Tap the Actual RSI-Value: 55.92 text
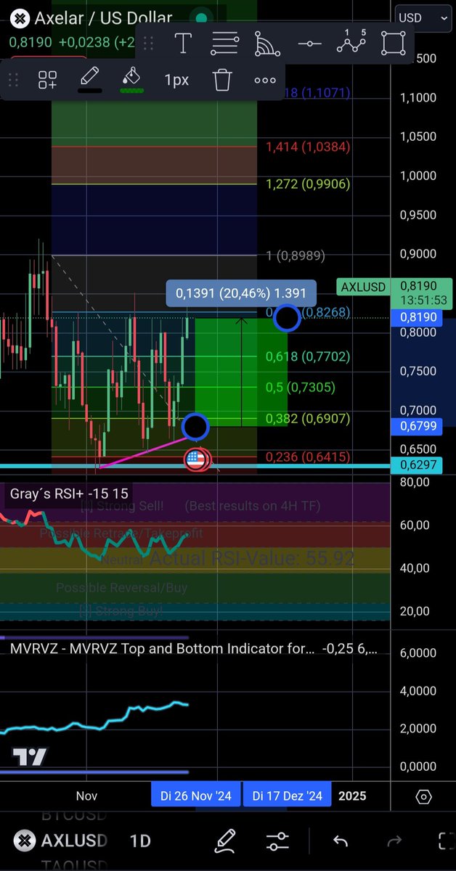 251,558
